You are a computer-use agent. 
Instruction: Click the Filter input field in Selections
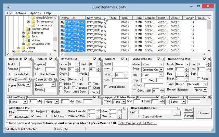point(23,112)
